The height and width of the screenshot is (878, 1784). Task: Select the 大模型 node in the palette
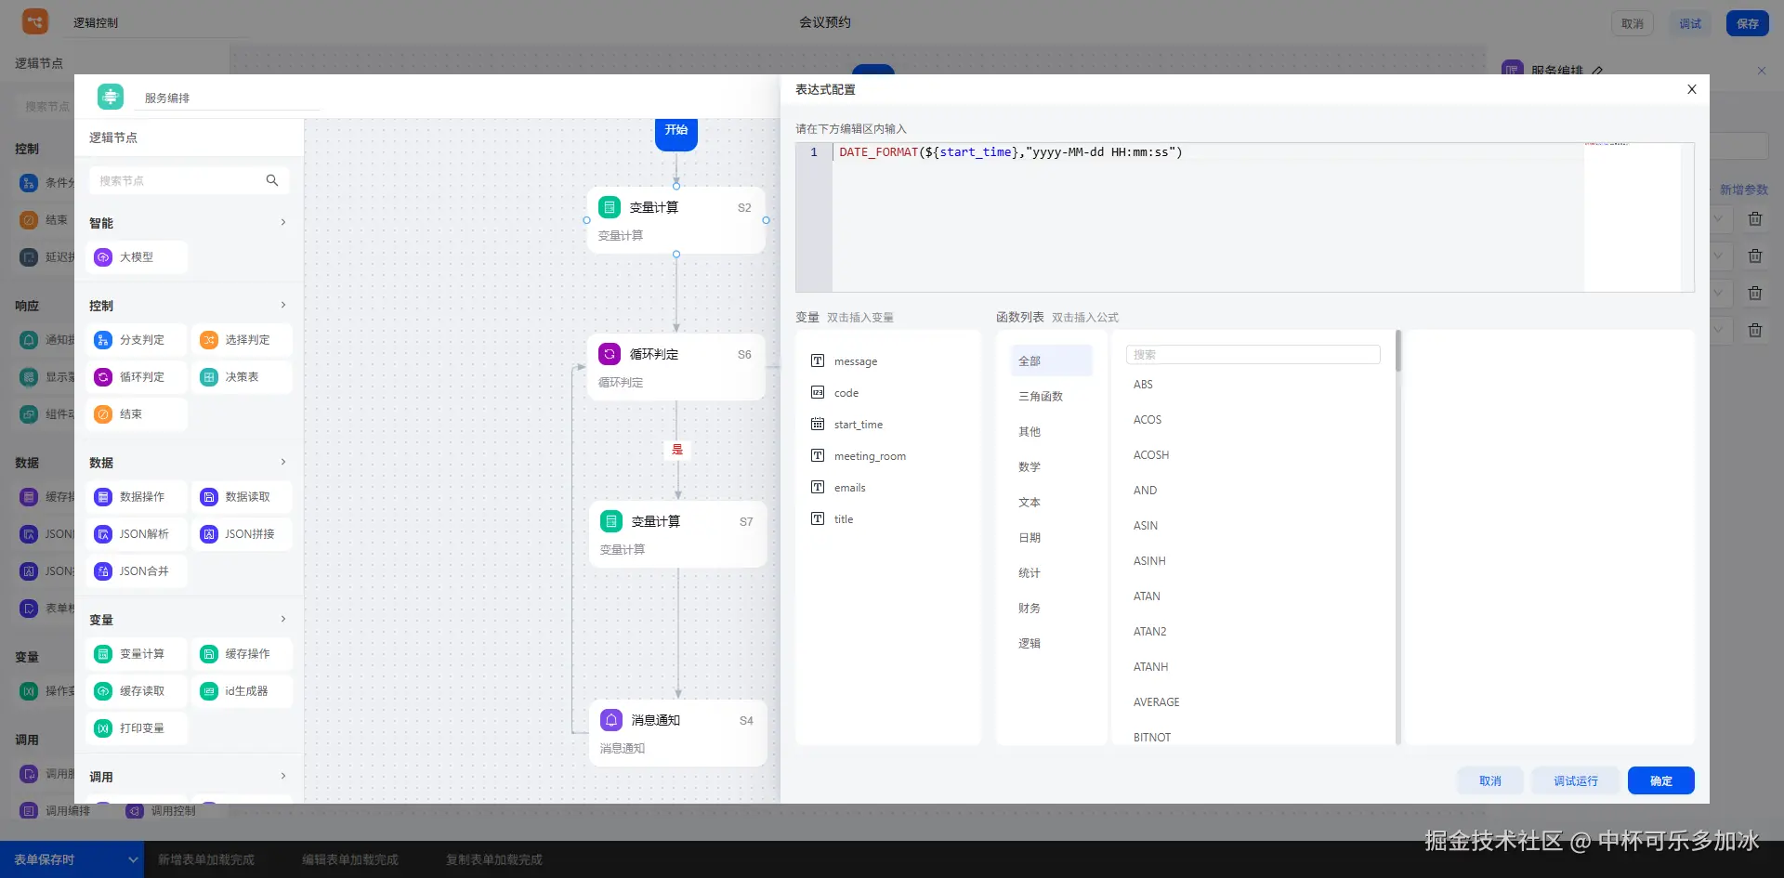click(x=137, y=257)
